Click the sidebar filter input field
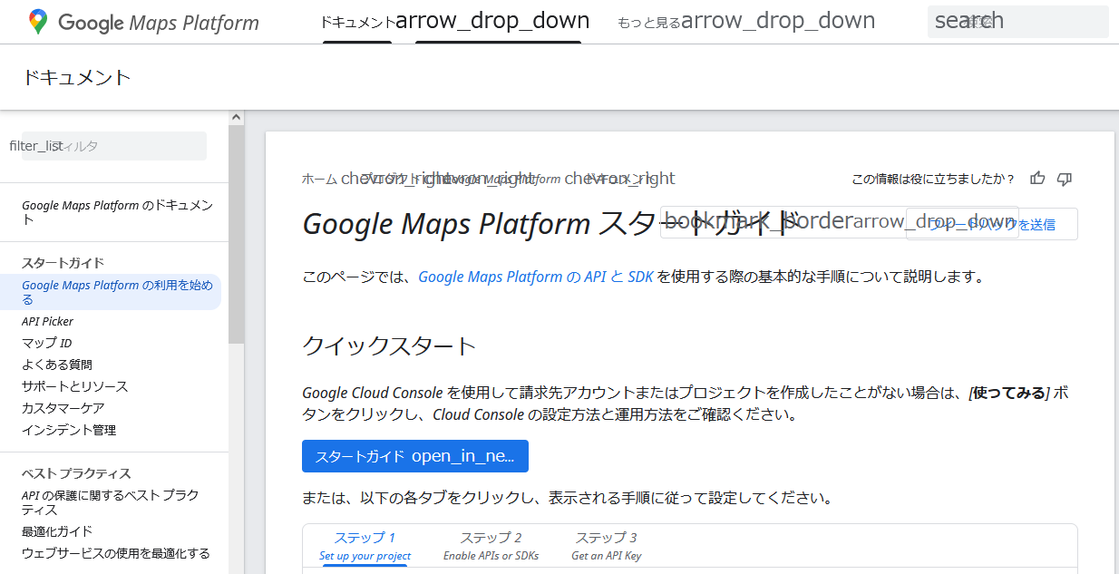The height and width of the screenshot is (574, 1119). pos(114,146)
